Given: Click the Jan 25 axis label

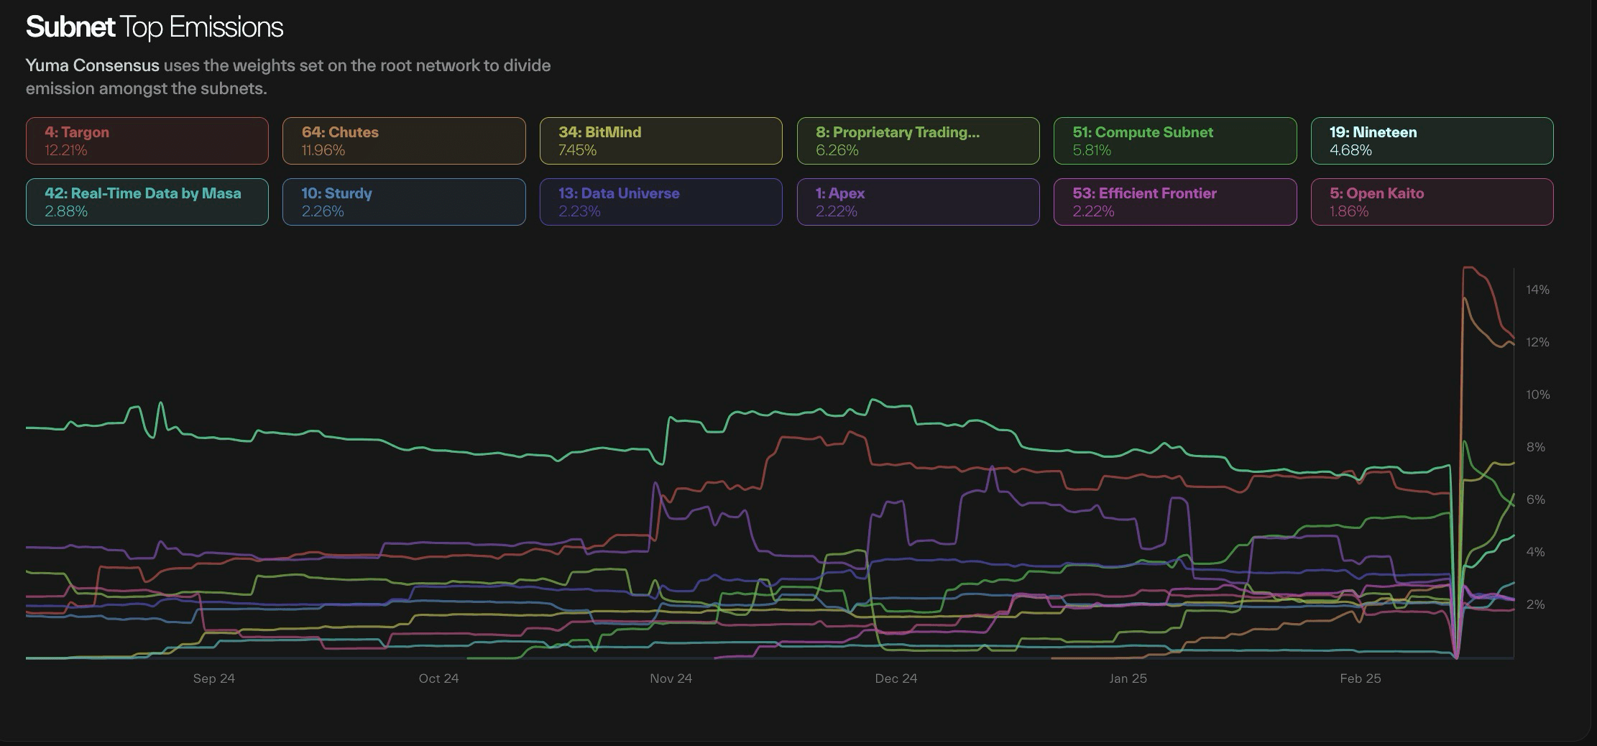Looking at the screenshot, I should coord(1128,678).
